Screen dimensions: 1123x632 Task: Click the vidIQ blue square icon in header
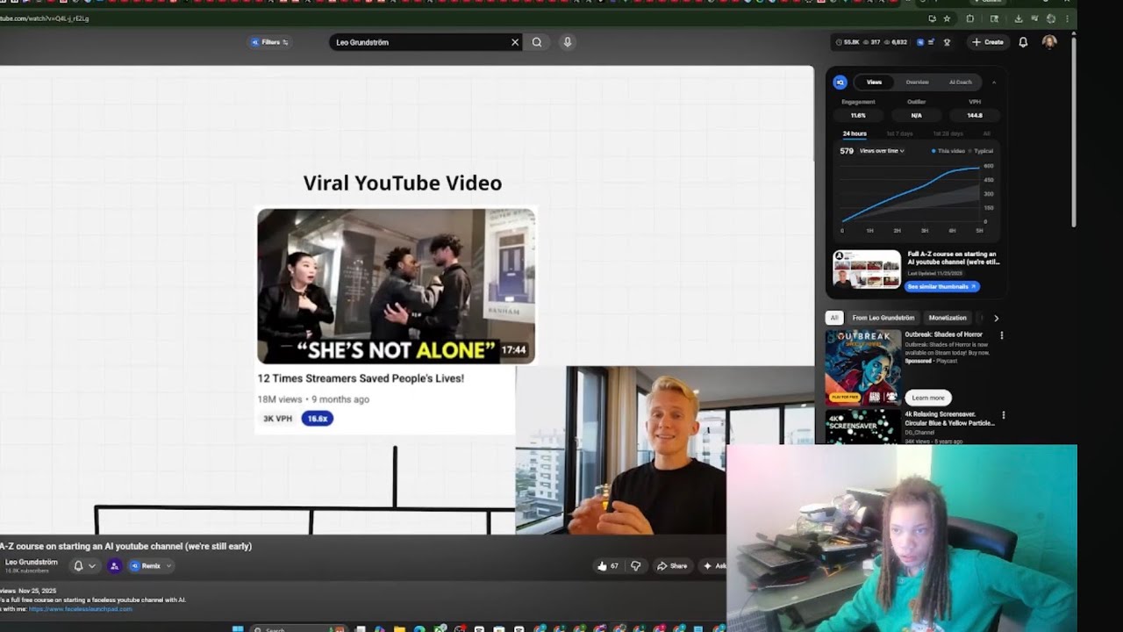coord(920,42)
